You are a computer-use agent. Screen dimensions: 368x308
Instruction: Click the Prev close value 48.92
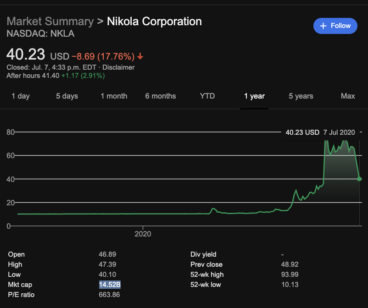290,264
